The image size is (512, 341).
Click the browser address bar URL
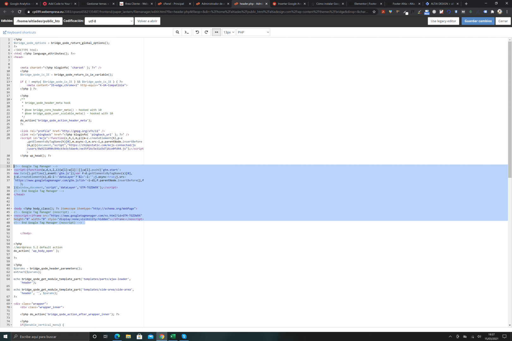click(200, 12)
